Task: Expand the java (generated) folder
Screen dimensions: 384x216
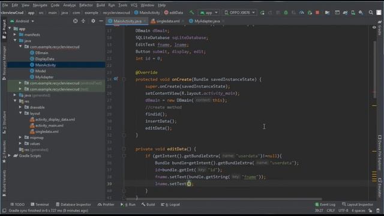Action: click(x=15, y=95)
